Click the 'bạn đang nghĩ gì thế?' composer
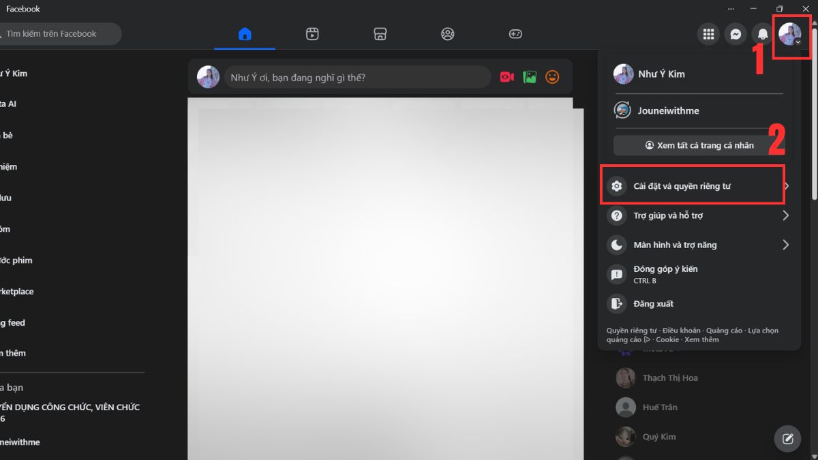The image size is (818, 460). (358, 77)
